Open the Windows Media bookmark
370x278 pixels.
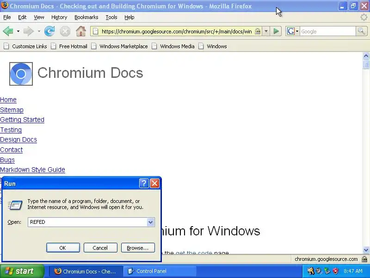click(x=173, y=46)
